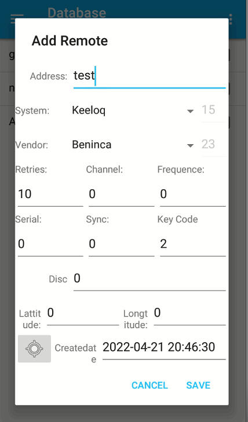Select the Keeloq system option
This screenshot has height=422, width=248.
point(89,111)
